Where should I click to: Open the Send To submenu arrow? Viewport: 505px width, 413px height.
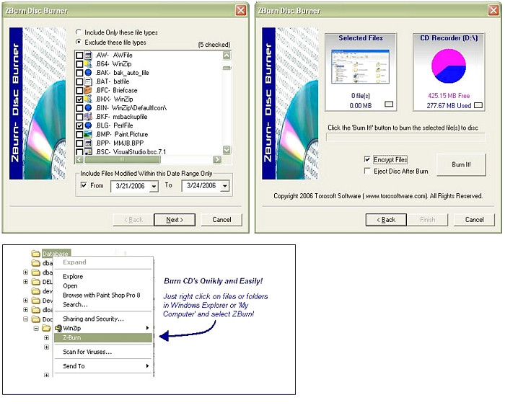tap(147, 366)
